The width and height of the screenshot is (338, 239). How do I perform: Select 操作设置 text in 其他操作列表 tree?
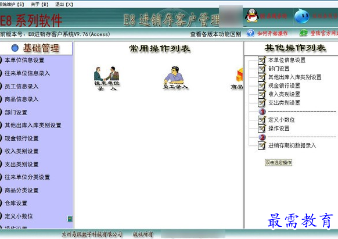point(279,129)
